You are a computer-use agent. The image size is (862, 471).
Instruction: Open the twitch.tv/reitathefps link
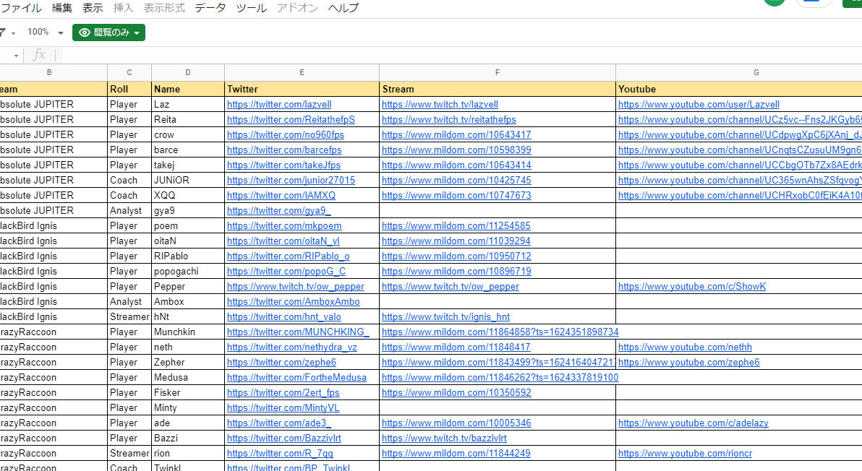pos(449,119)
